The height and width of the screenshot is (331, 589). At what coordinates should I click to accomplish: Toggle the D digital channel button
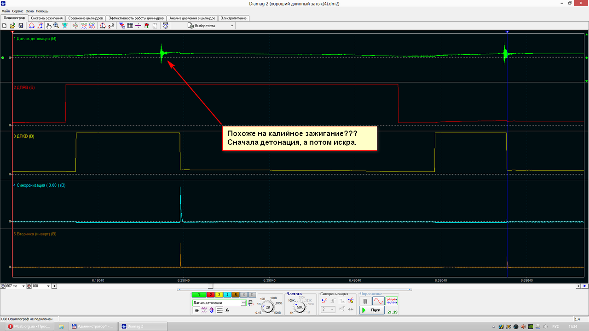coord(252,294)
